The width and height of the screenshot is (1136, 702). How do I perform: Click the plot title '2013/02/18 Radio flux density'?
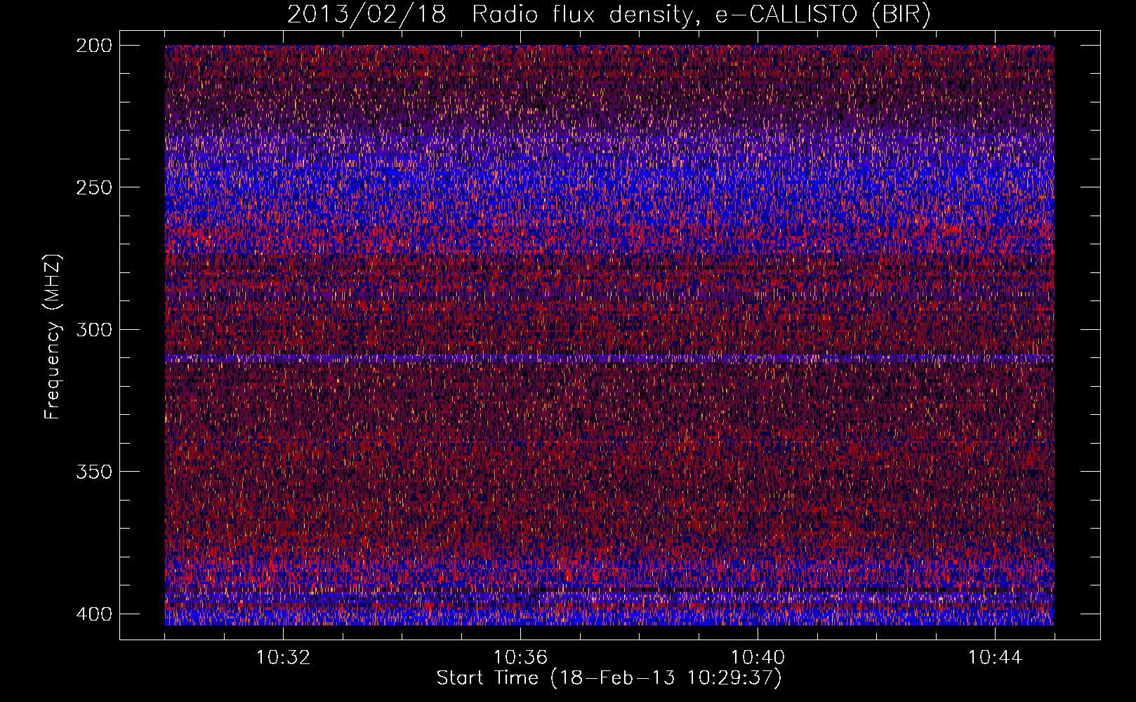pos(608,14)
